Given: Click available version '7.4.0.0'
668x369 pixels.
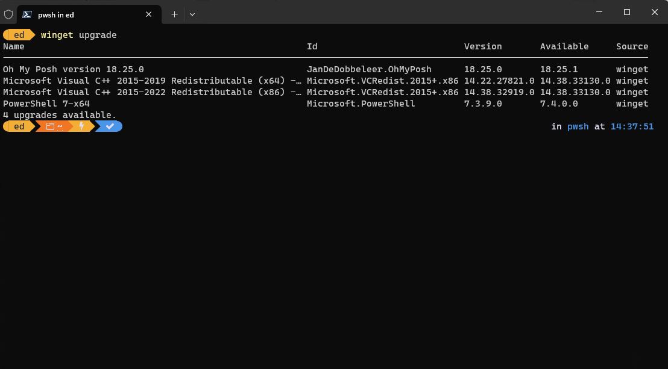Looking at the screenshot, I should click(559, 104).
